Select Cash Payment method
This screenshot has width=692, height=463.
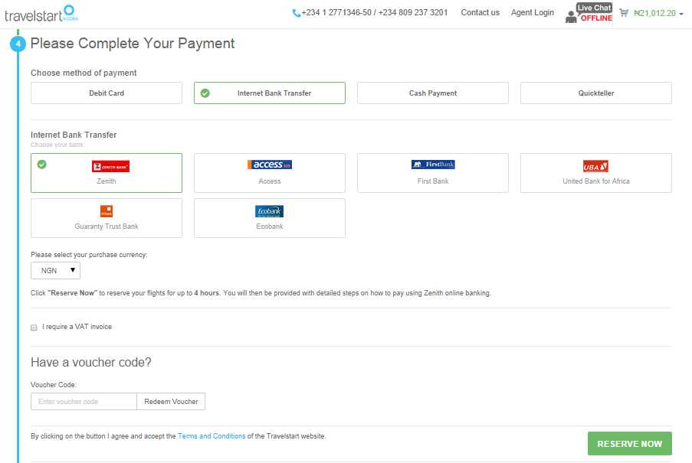[433, 93]
